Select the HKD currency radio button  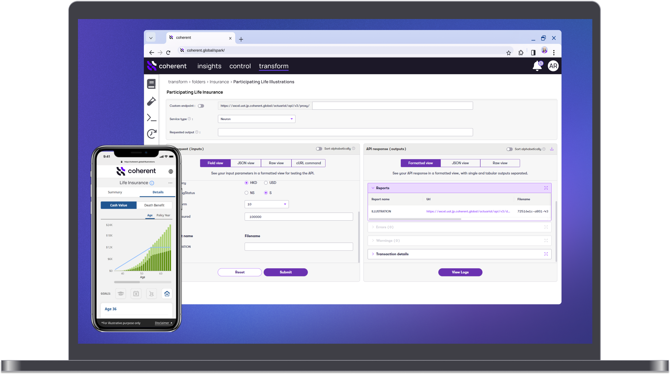coord(246,182)
